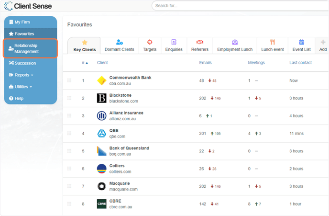
Task: Click QBE's 201 emails count
Action: 202,134
